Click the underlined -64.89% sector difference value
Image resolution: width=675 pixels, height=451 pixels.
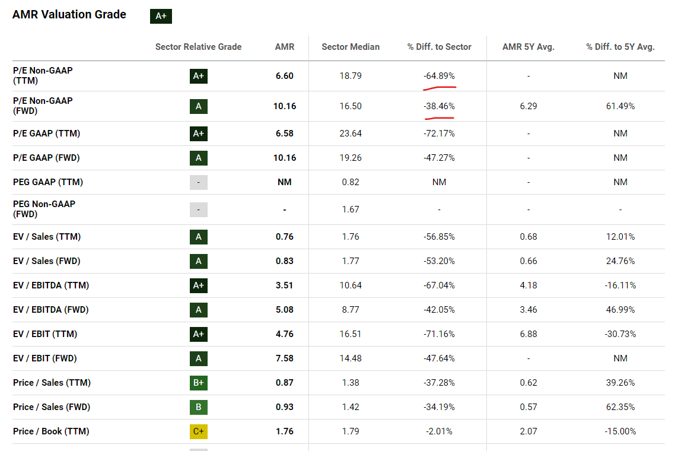point(439,76)
